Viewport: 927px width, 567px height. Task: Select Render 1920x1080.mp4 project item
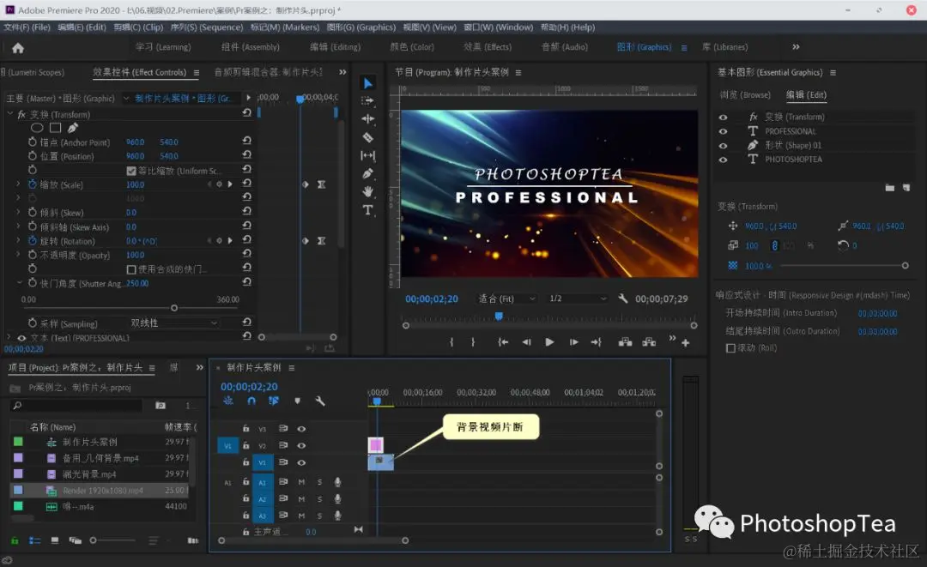pyautogui.click(x=101, y=490)
